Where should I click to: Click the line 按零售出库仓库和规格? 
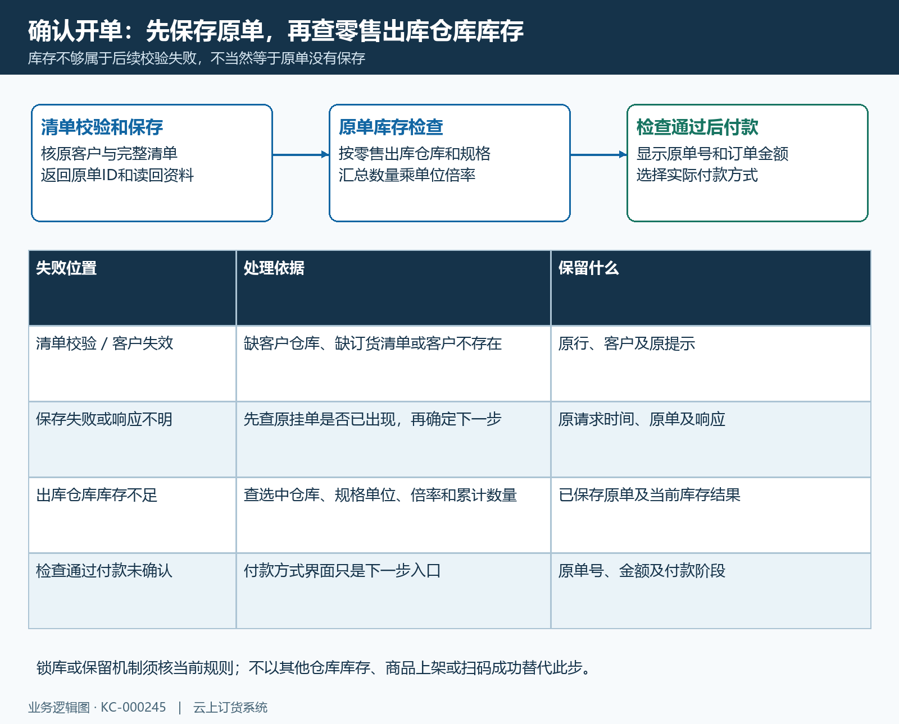click(x=415, y=153)
